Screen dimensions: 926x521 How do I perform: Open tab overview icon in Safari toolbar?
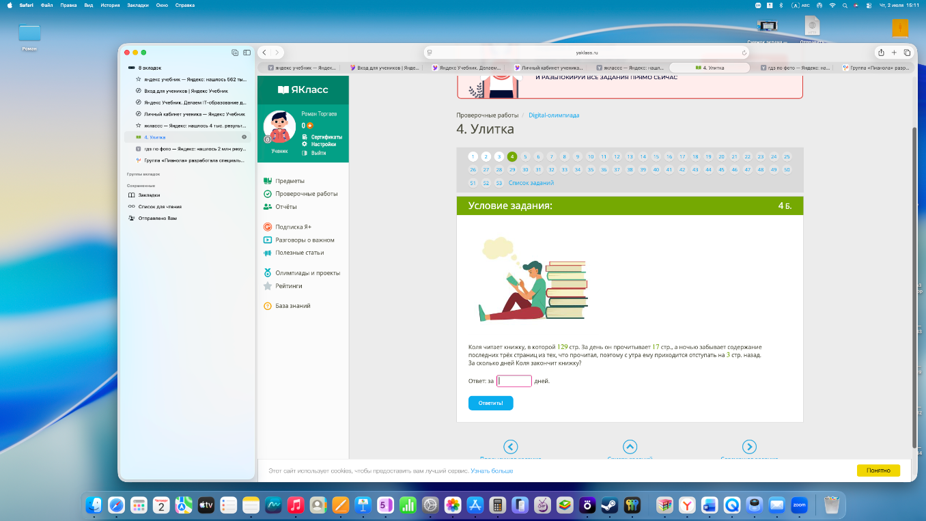point(907,53)
